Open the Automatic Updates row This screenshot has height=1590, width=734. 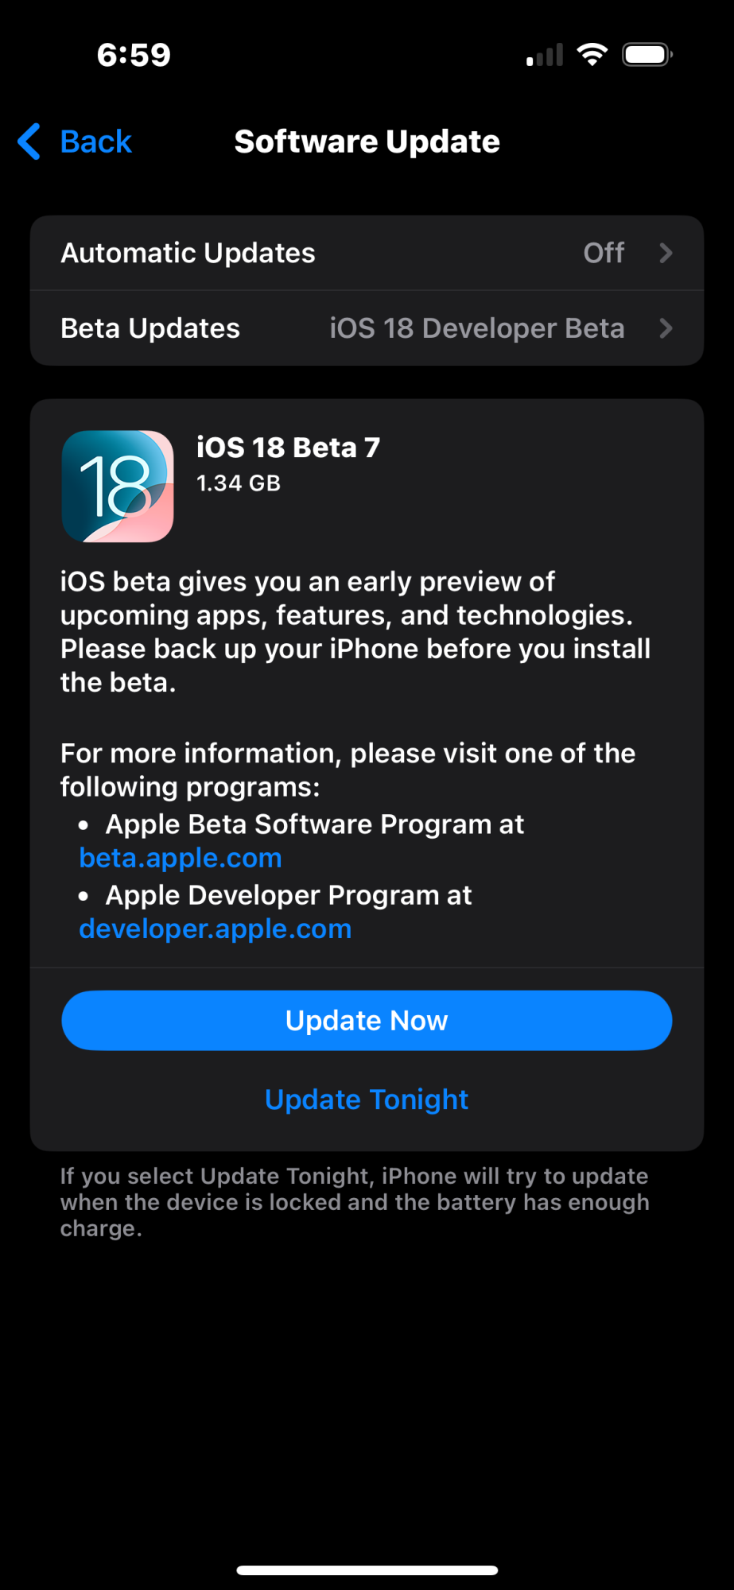click(367, 253)
